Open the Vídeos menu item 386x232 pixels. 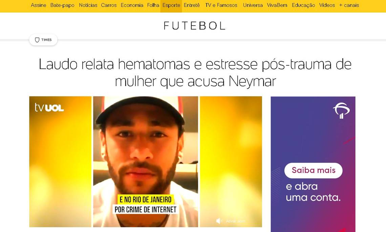tap(327, 5)
